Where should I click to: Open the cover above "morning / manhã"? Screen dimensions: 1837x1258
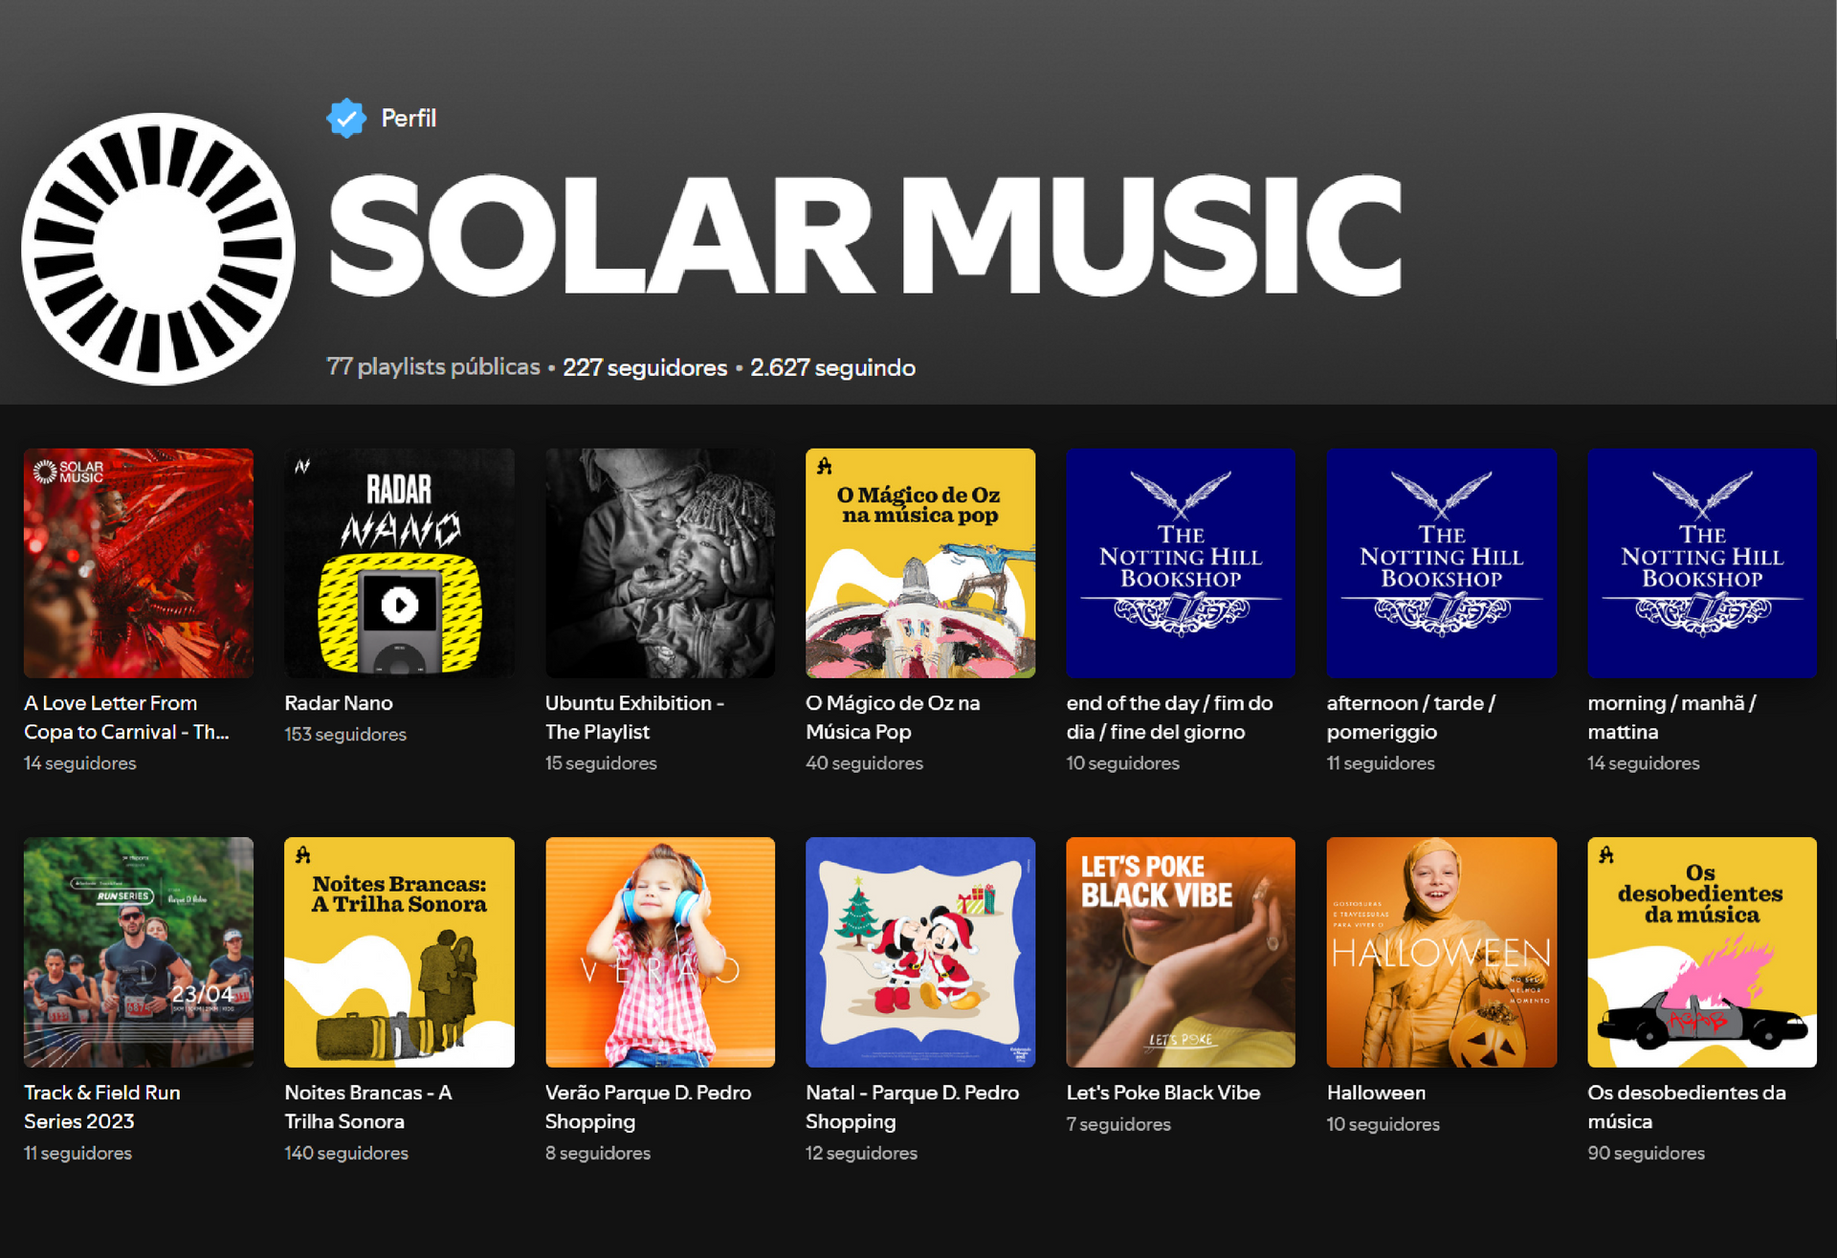click(1702, 563)
